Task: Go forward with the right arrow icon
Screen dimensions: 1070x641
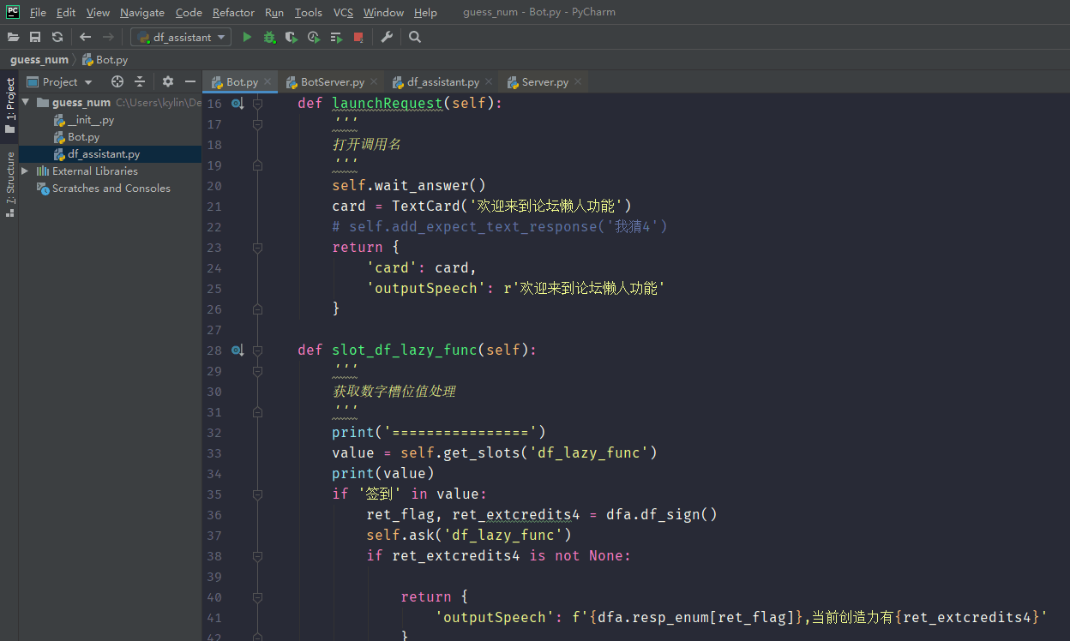Action: coord(108,37)
